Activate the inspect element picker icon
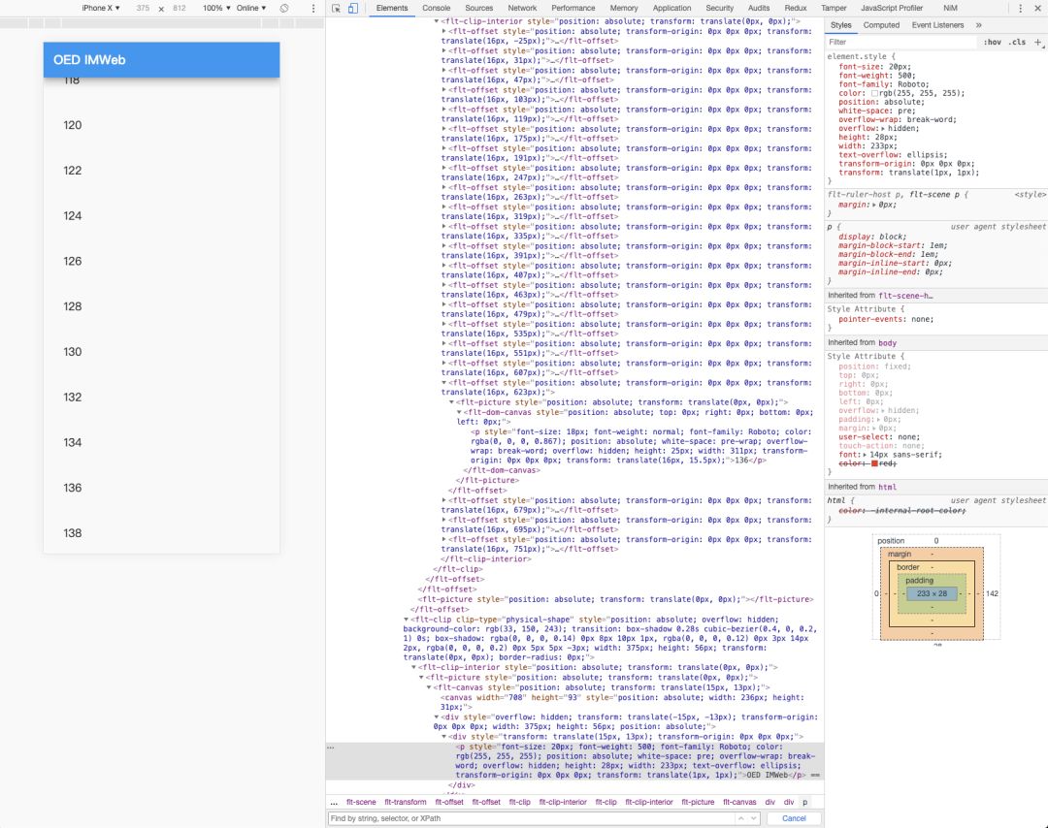Viewport: 1048px width, 828px height. pyautogui.click(x=336, y=8)
